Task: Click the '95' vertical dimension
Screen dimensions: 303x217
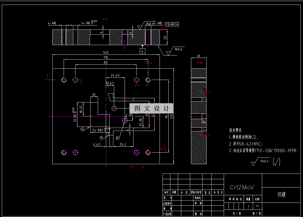Action: click(x=166, y=116)
